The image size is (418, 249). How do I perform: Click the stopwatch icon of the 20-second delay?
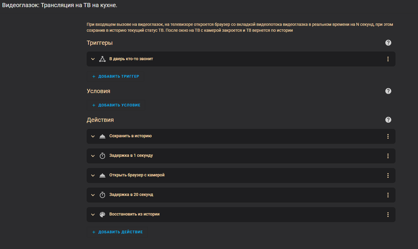point(102,195)
